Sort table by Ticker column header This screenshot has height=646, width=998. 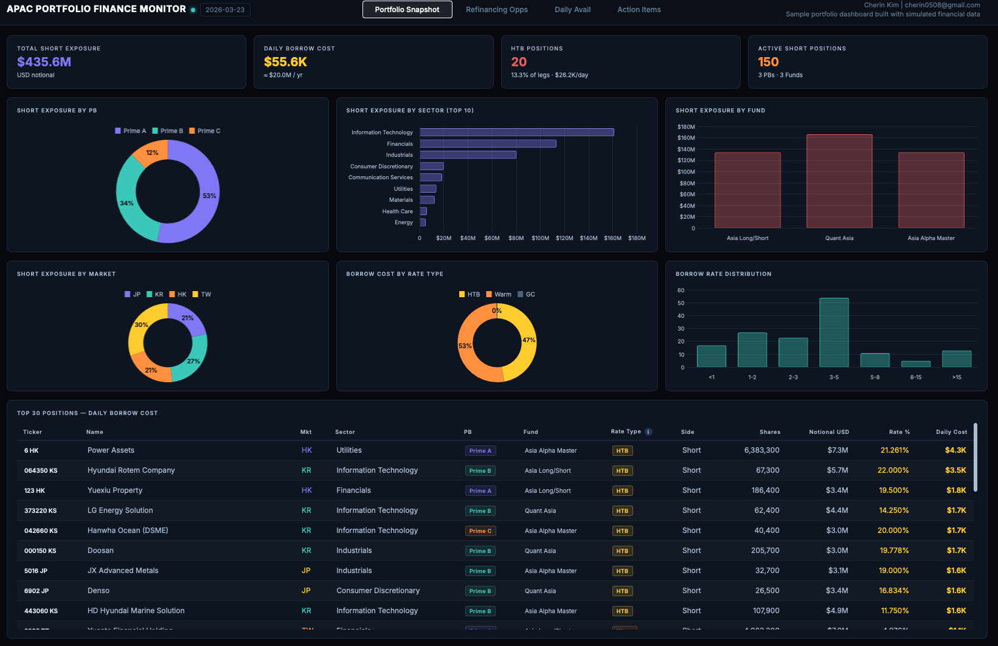[x=32, y=432]
